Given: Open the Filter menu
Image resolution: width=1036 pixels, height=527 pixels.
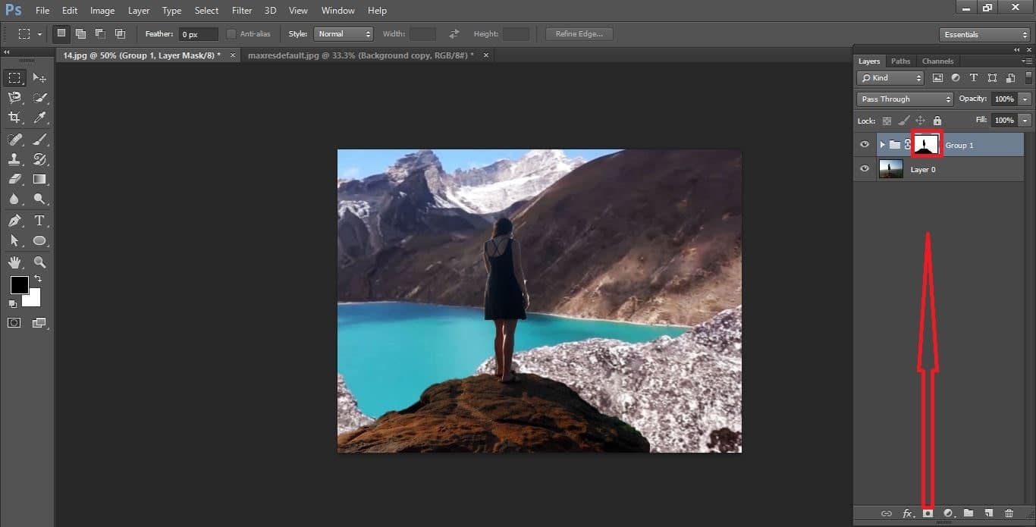Looking at the screenshot, I should coord(241,10).
